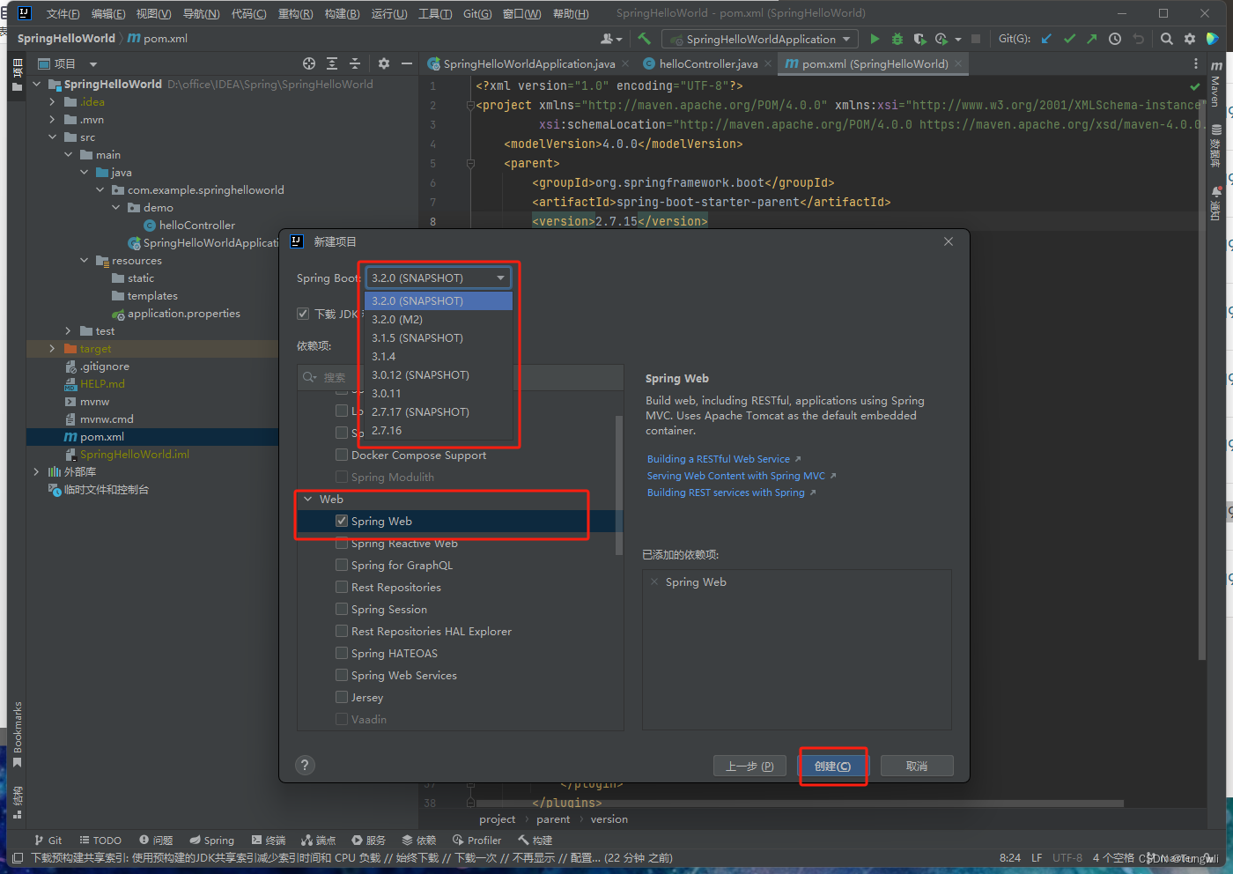
Task: Start debugging with the bug icon
Action: (897, 39)
